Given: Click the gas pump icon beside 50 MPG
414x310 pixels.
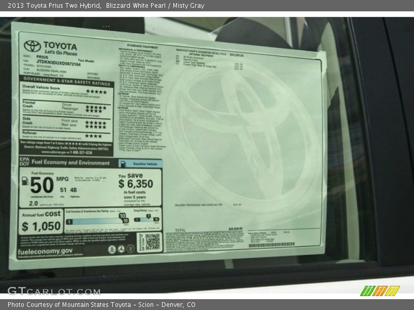Looking at the screenshot, I should click(25, 181).
